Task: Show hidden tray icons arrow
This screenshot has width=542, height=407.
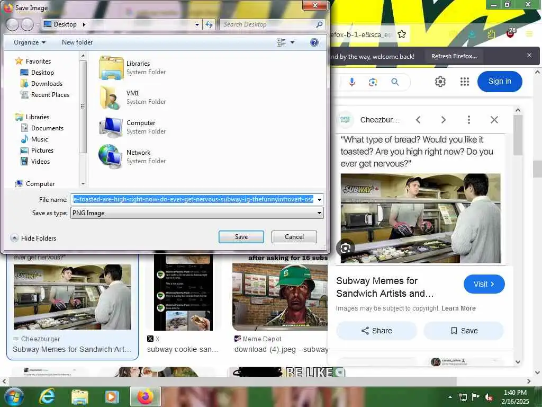Action: point(450,397)
